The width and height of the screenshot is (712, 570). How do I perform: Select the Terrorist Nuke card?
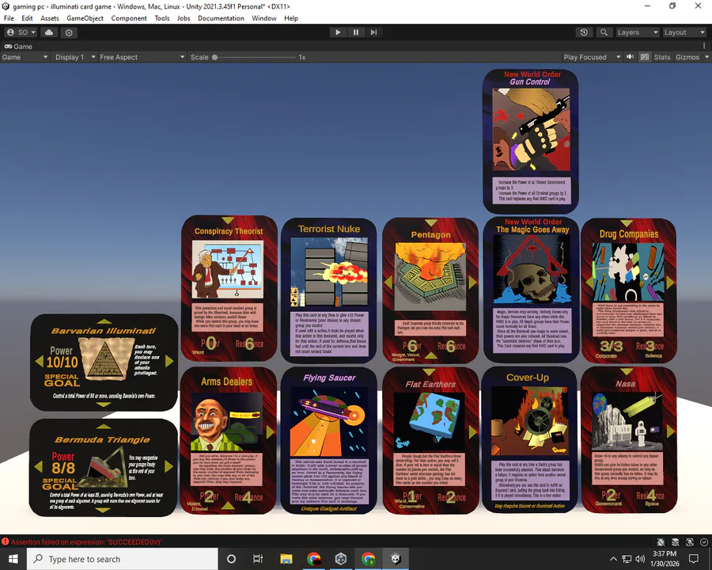tap(329, 290)
